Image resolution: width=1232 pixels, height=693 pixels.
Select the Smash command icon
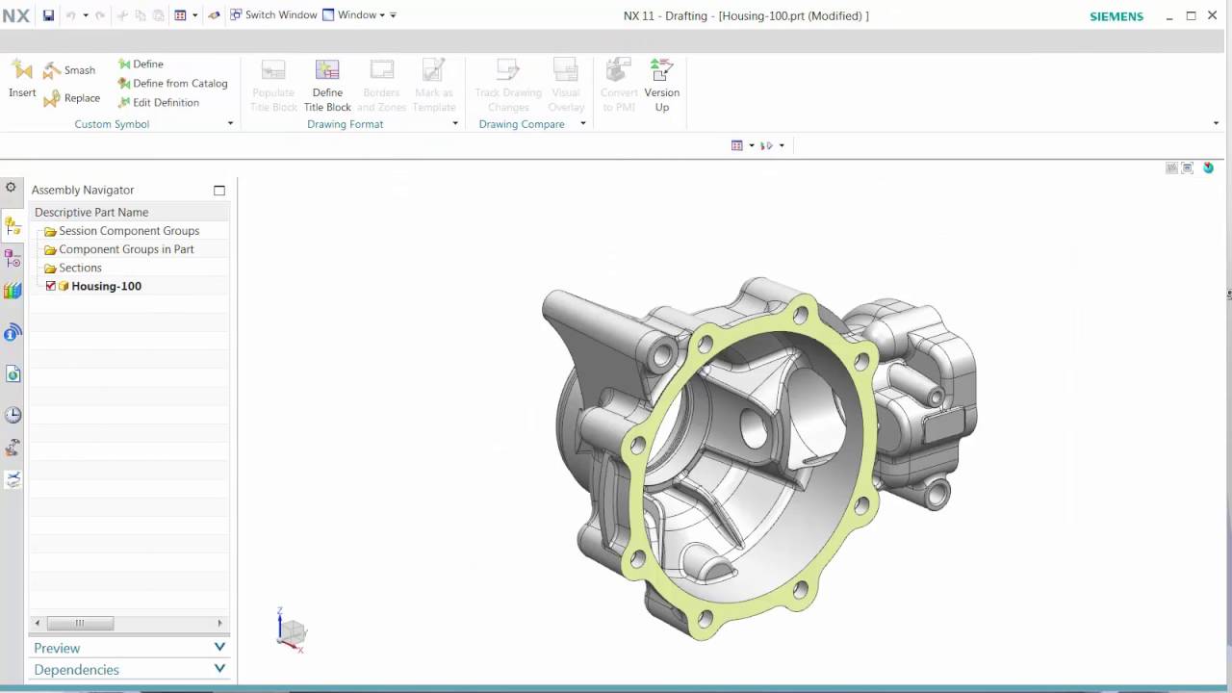pyautogui.click(x=51, y=68)
